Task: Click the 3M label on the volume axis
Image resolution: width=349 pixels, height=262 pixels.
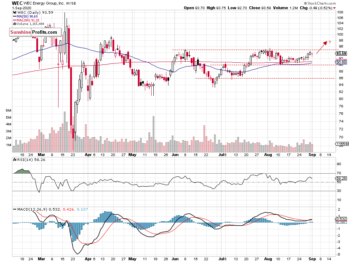Action: click(8, 131)
